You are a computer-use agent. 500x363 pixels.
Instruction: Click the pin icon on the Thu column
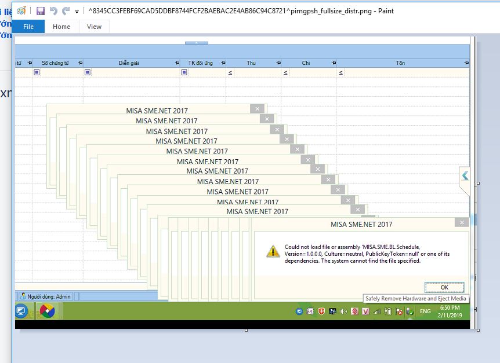coord(278,63)
